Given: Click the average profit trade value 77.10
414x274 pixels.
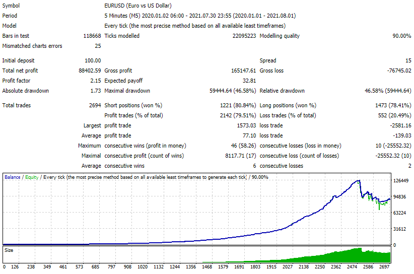Looking at the screenshot, I should click(249, 135).
